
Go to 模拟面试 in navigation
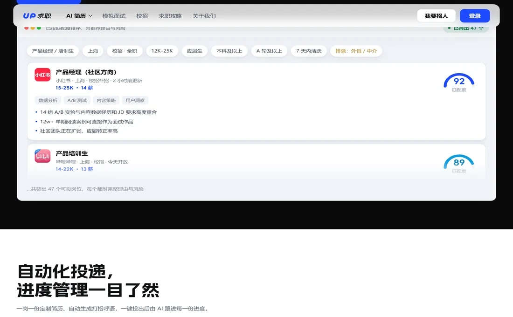[x=114, y=16]
